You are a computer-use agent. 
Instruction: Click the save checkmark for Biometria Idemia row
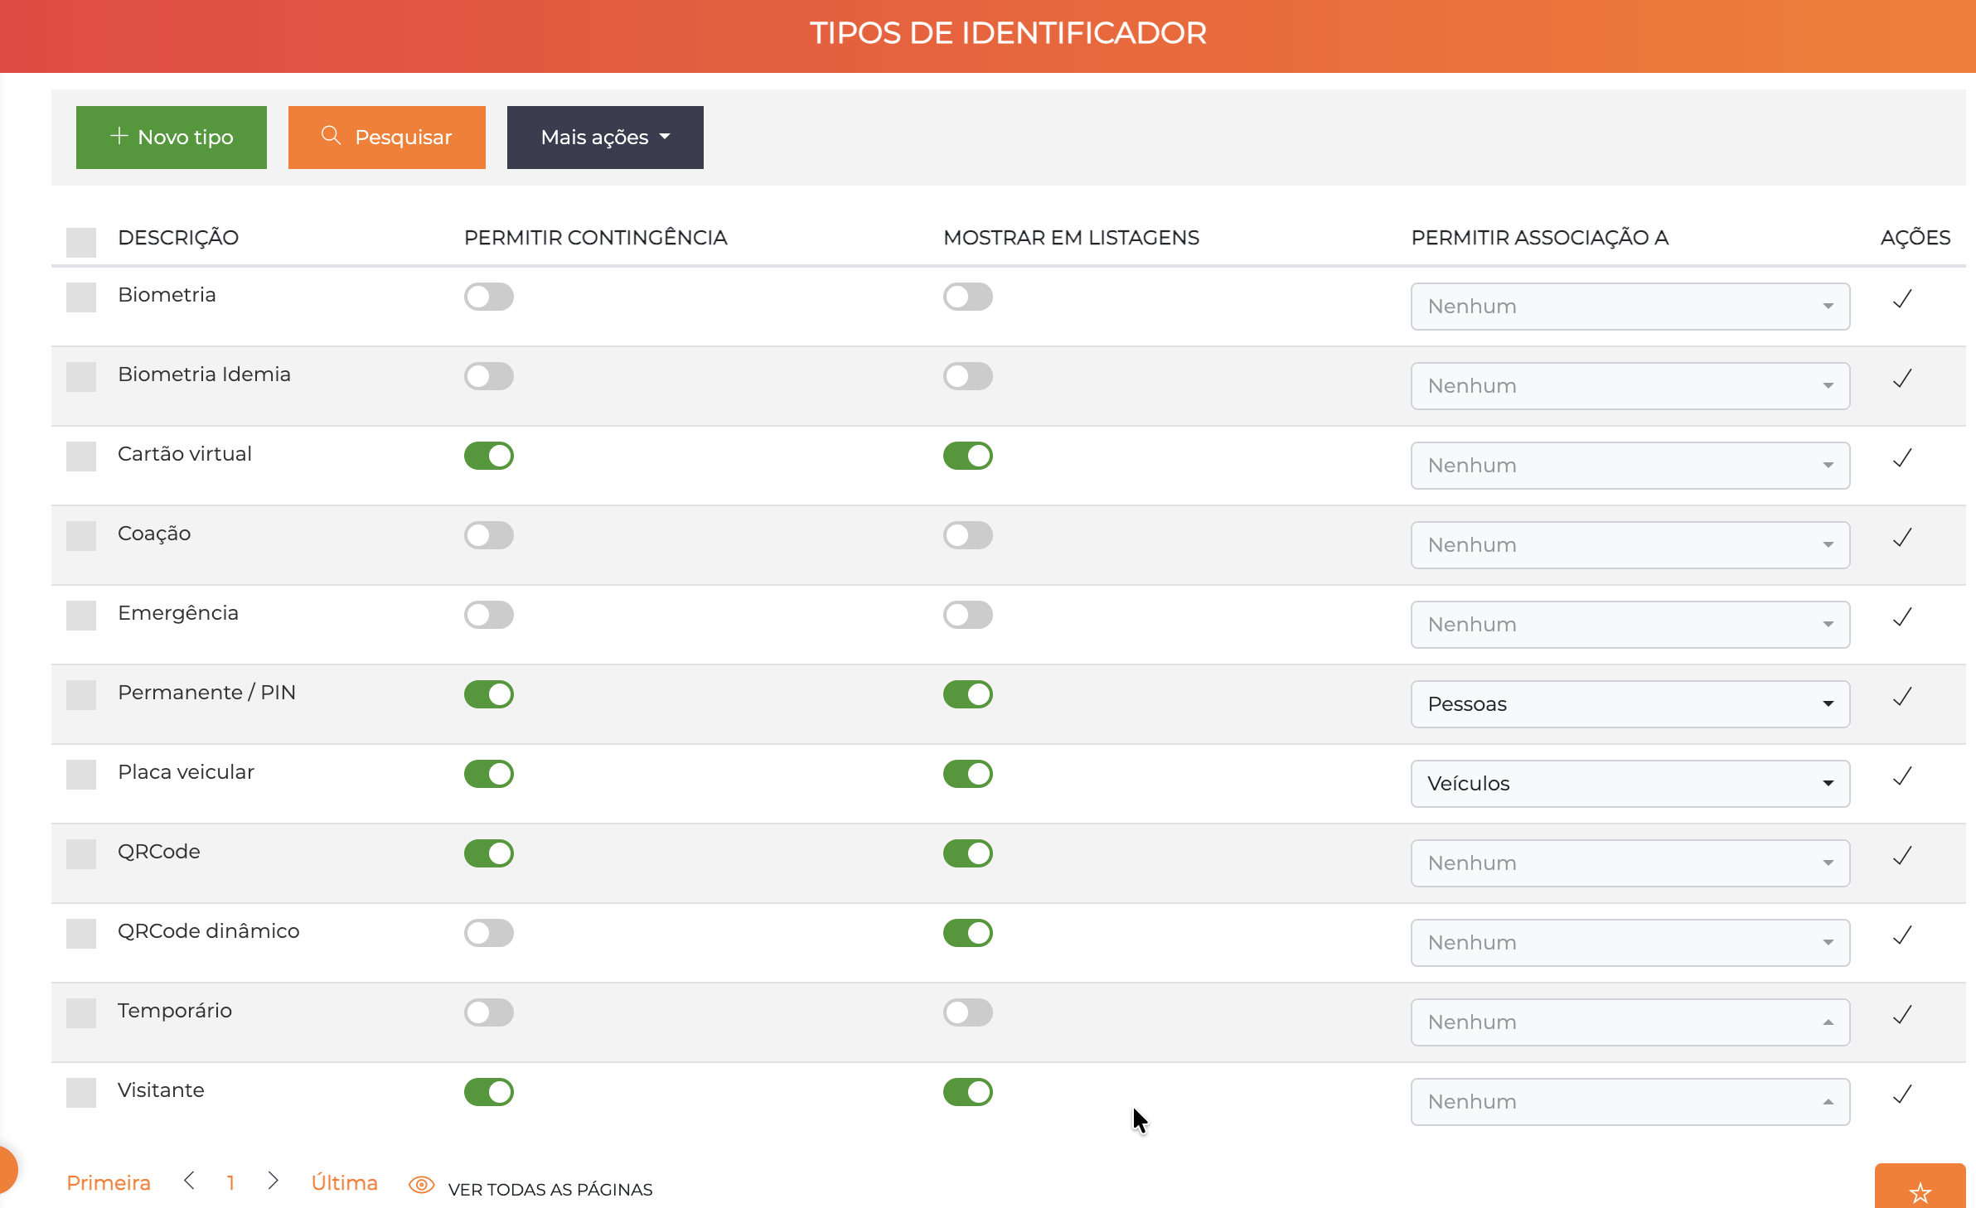1902,379
